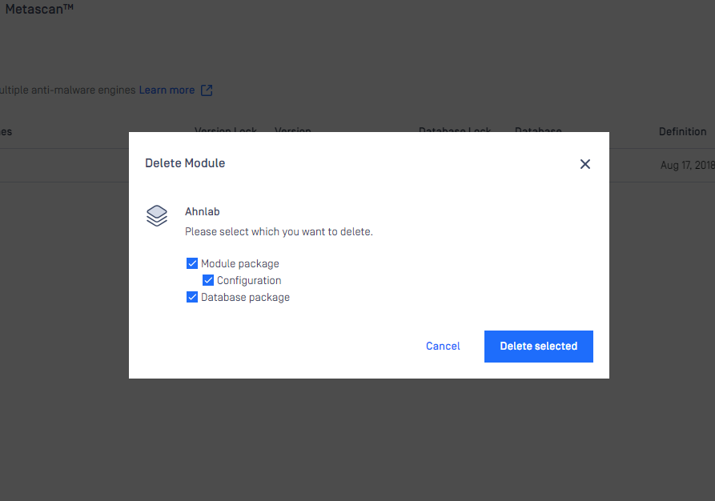Uncheck the Configuration checkbox
715x501 pixels.
(208, 280)
